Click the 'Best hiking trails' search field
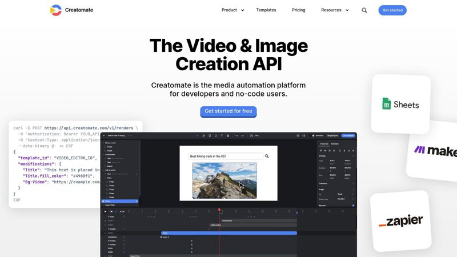 226,156
